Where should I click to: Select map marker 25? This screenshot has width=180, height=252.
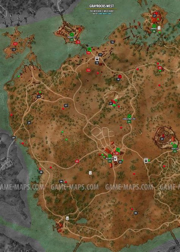71,40
